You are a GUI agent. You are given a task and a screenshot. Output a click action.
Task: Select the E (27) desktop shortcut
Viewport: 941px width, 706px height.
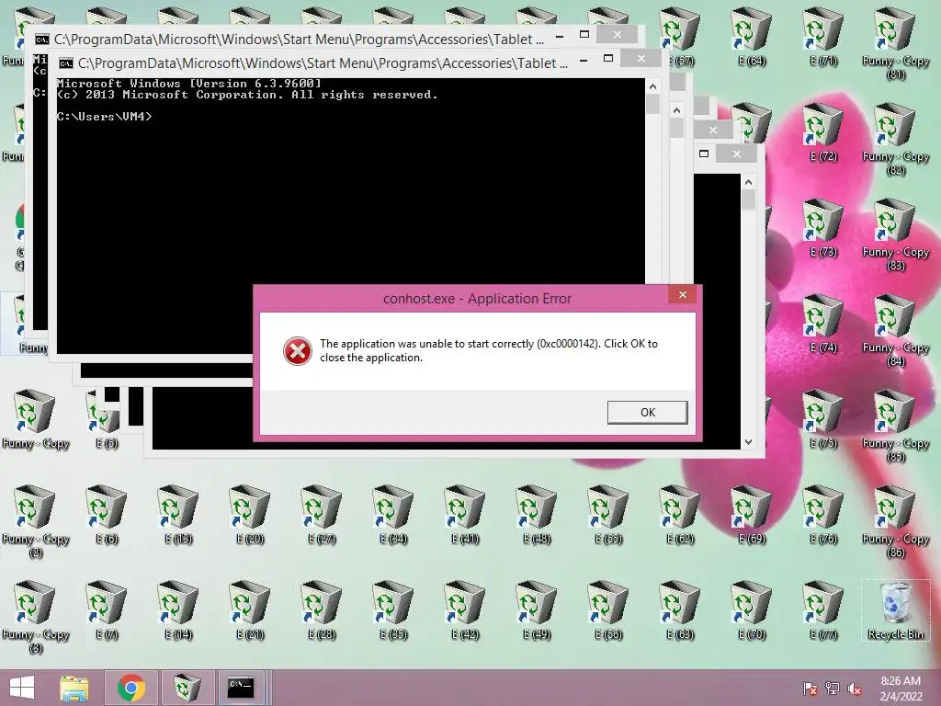coord(322,515)
